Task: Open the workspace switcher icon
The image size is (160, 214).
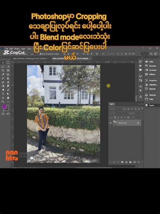Action: coord(156,54)
